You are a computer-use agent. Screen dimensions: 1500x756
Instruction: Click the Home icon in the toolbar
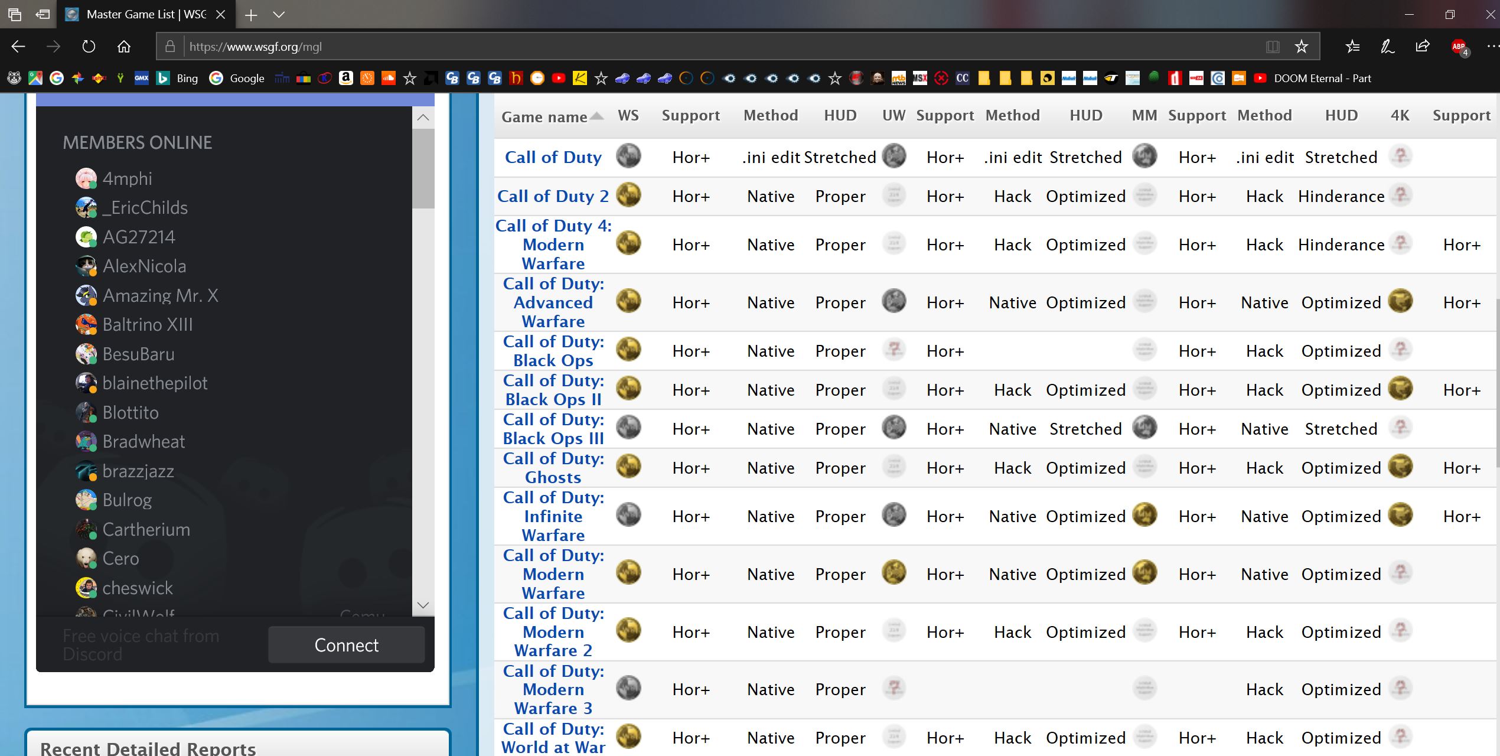click(x=124, y=47)
